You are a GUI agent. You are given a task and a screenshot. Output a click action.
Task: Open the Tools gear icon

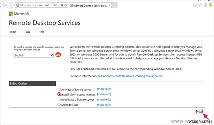coord(205,5)
